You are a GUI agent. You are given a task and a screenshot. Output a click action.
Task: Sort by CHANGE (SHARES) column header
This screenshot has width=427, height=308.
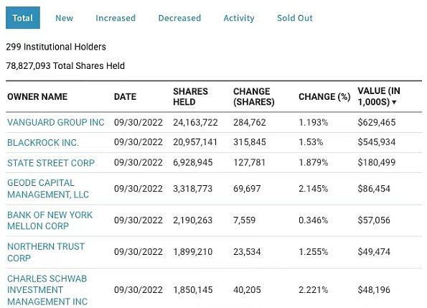254,96
